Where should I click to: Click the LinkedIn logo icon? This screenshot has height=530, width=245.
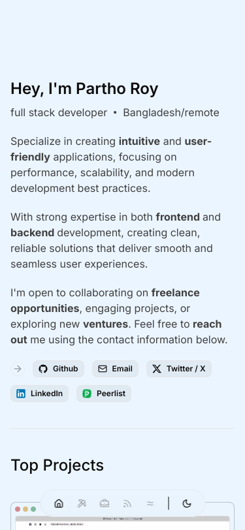(x=21, y=394)
